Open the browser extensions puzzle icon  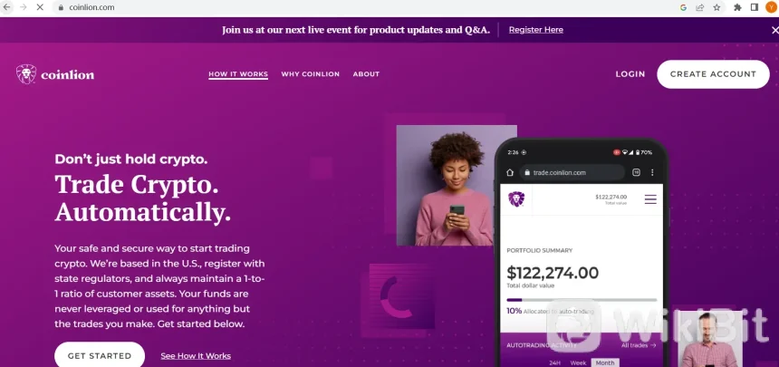click(737, 7)
